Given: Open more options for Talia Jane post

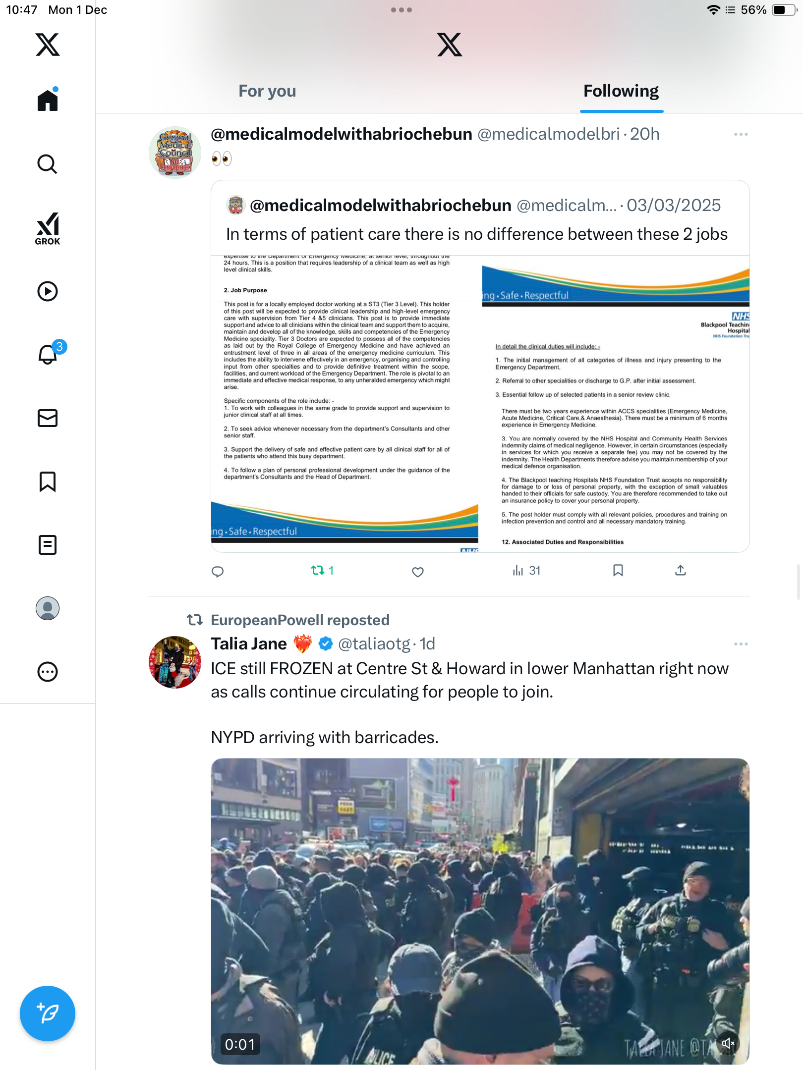Looking at the screenshot, I should click(x=741, y=644).
